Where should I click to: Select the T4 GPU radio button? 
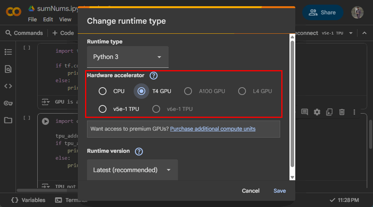pos(141,91)
